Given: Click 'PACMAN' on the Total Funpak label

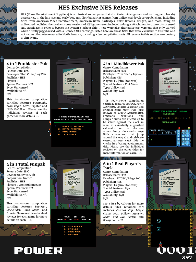Looking at the screenshot, I should point(72,177).
